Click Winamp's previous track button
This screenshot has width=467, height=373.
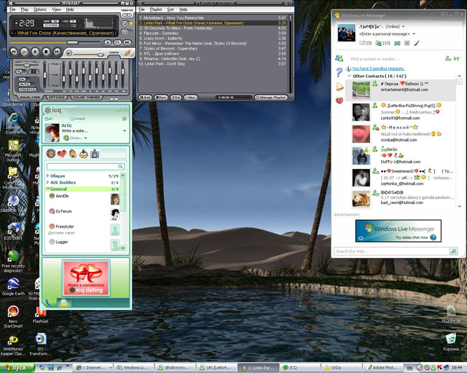tap(13, 52)
